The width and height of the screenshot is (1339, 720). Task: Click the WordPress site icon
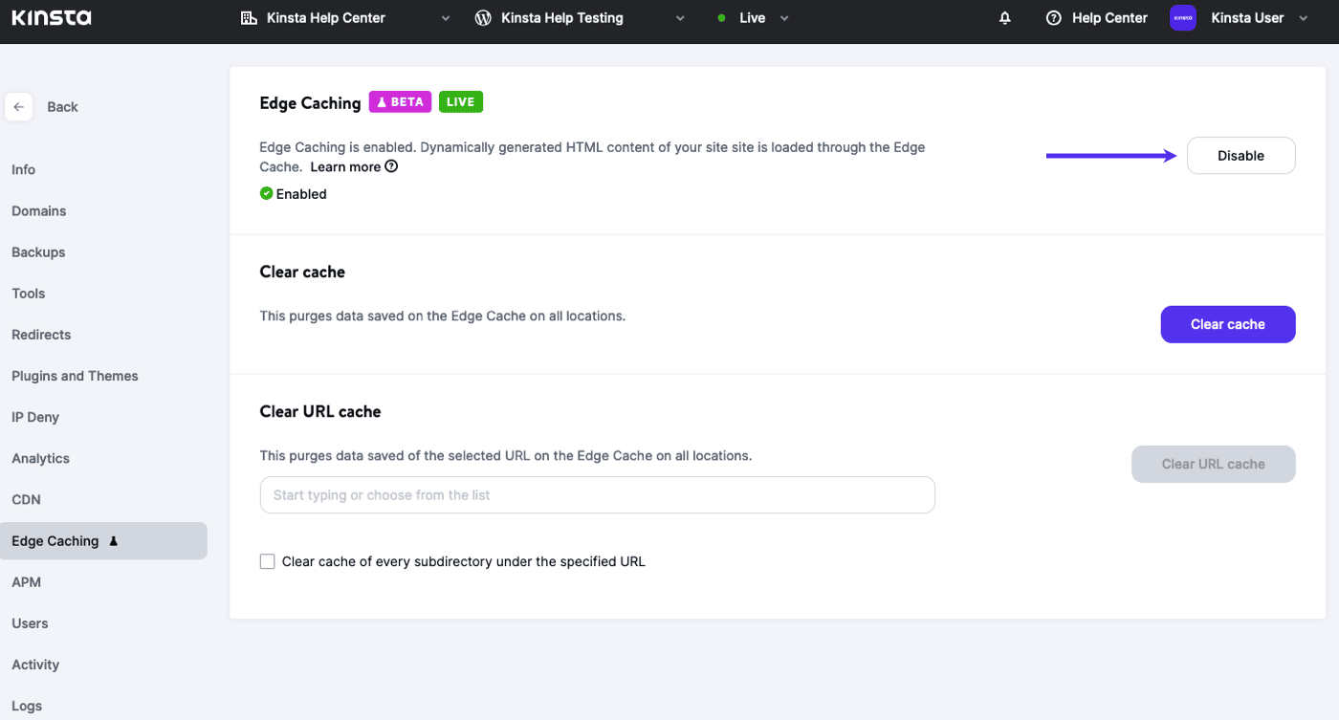point(483,18)
